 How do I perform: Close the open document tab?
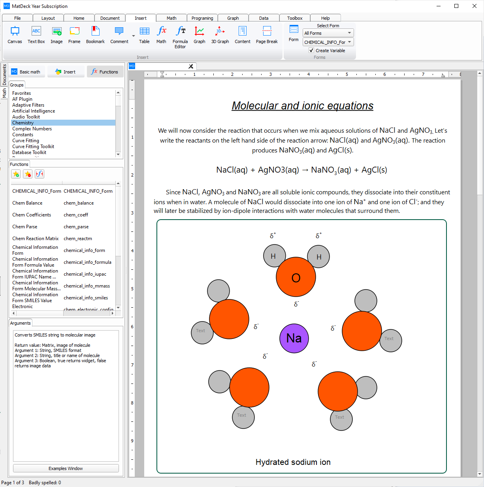pyautogui.click(x=191, y=66)
